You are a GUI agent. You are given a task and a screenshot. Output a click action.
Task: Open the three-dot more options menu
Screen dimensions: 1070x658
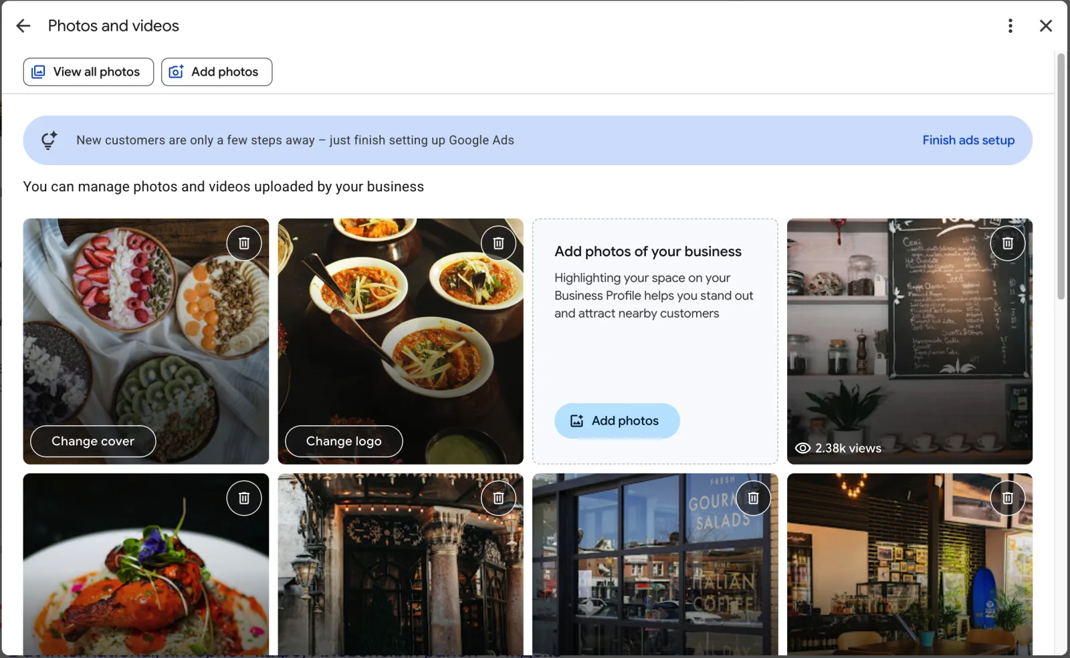pyautogui.click(x=1010, y=25)
